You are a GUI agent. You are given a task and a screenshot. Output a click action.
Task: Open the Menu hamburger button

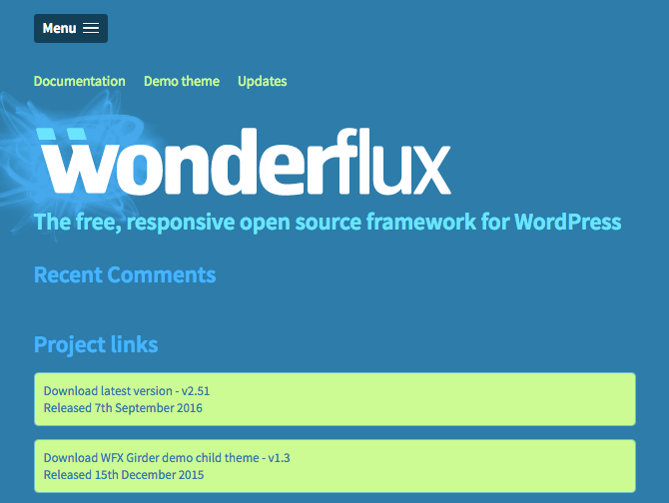coord(71,28)
